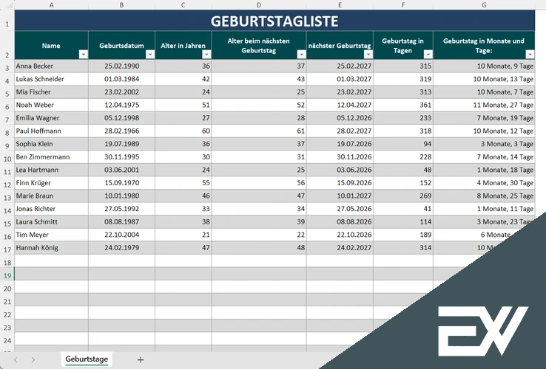546x369 pixels.
Task: Select the Hannah König cell
Action: pos(52,248)
